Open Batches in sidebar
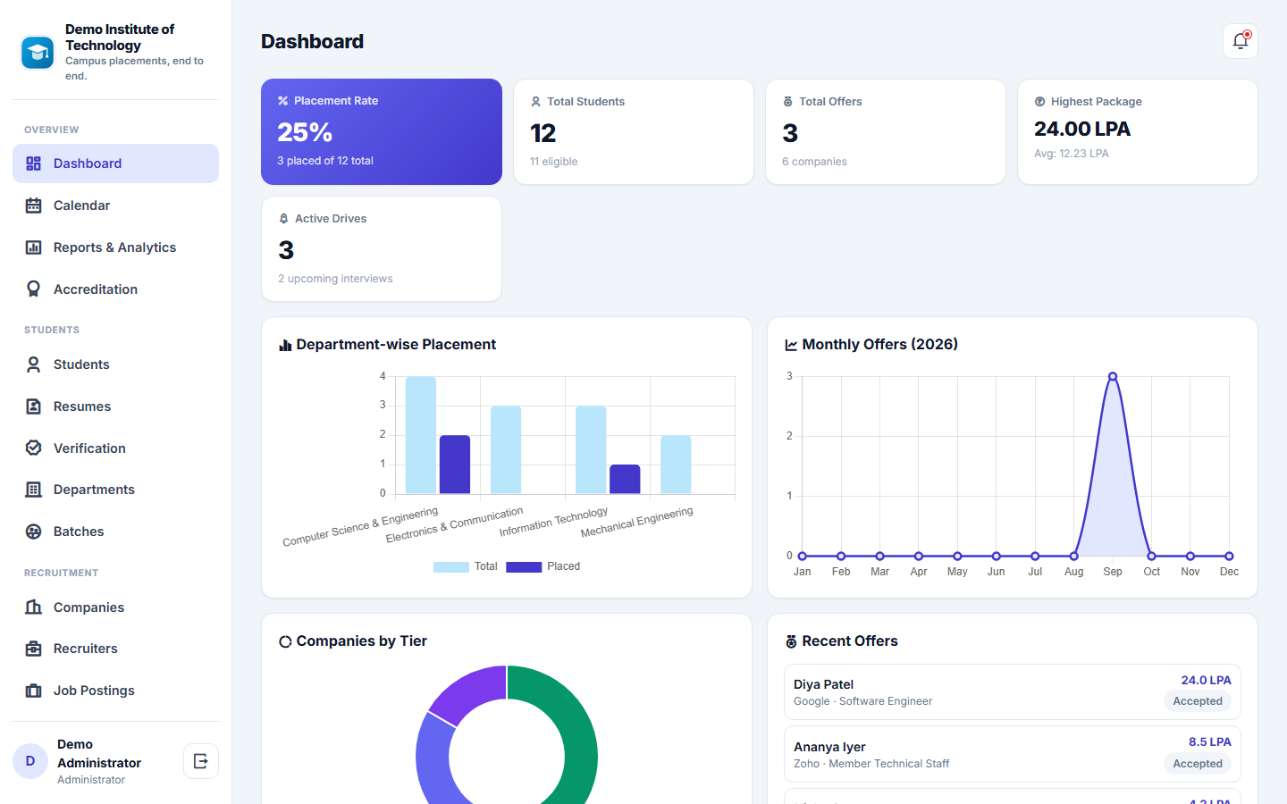 (x=115, y=532)
